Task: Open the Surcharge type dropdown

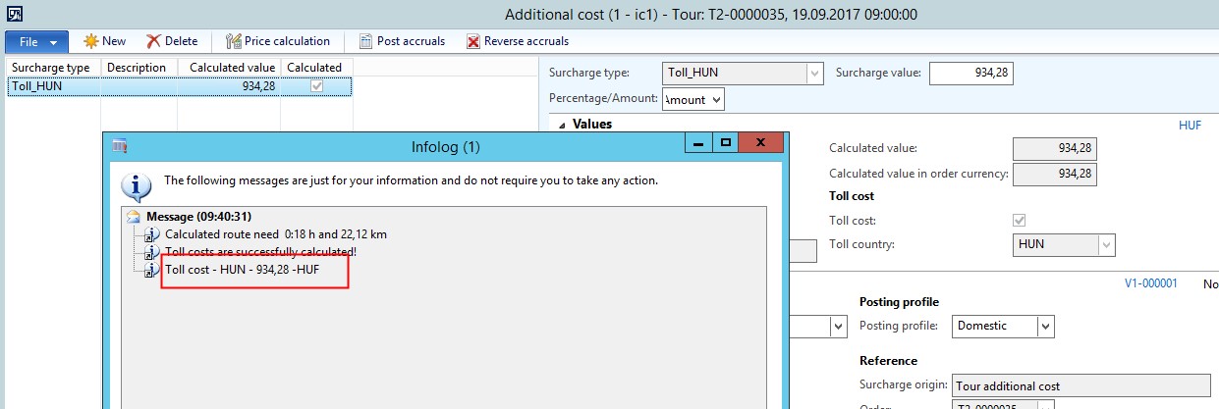Action: tap(813, 73)
